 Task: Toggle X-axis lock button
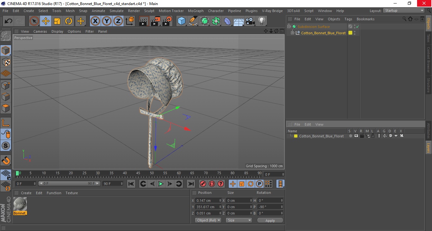(x=95, y=21)
